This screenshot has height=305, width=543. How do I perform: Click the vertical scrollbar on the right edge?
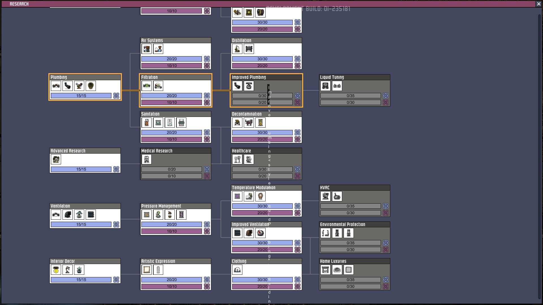pos(539,155)
